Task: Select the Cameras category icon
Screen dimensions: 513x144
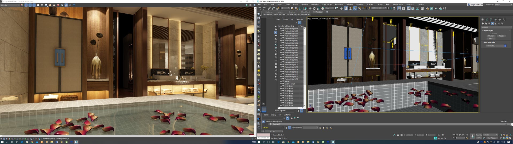Action: pos(492,23)
